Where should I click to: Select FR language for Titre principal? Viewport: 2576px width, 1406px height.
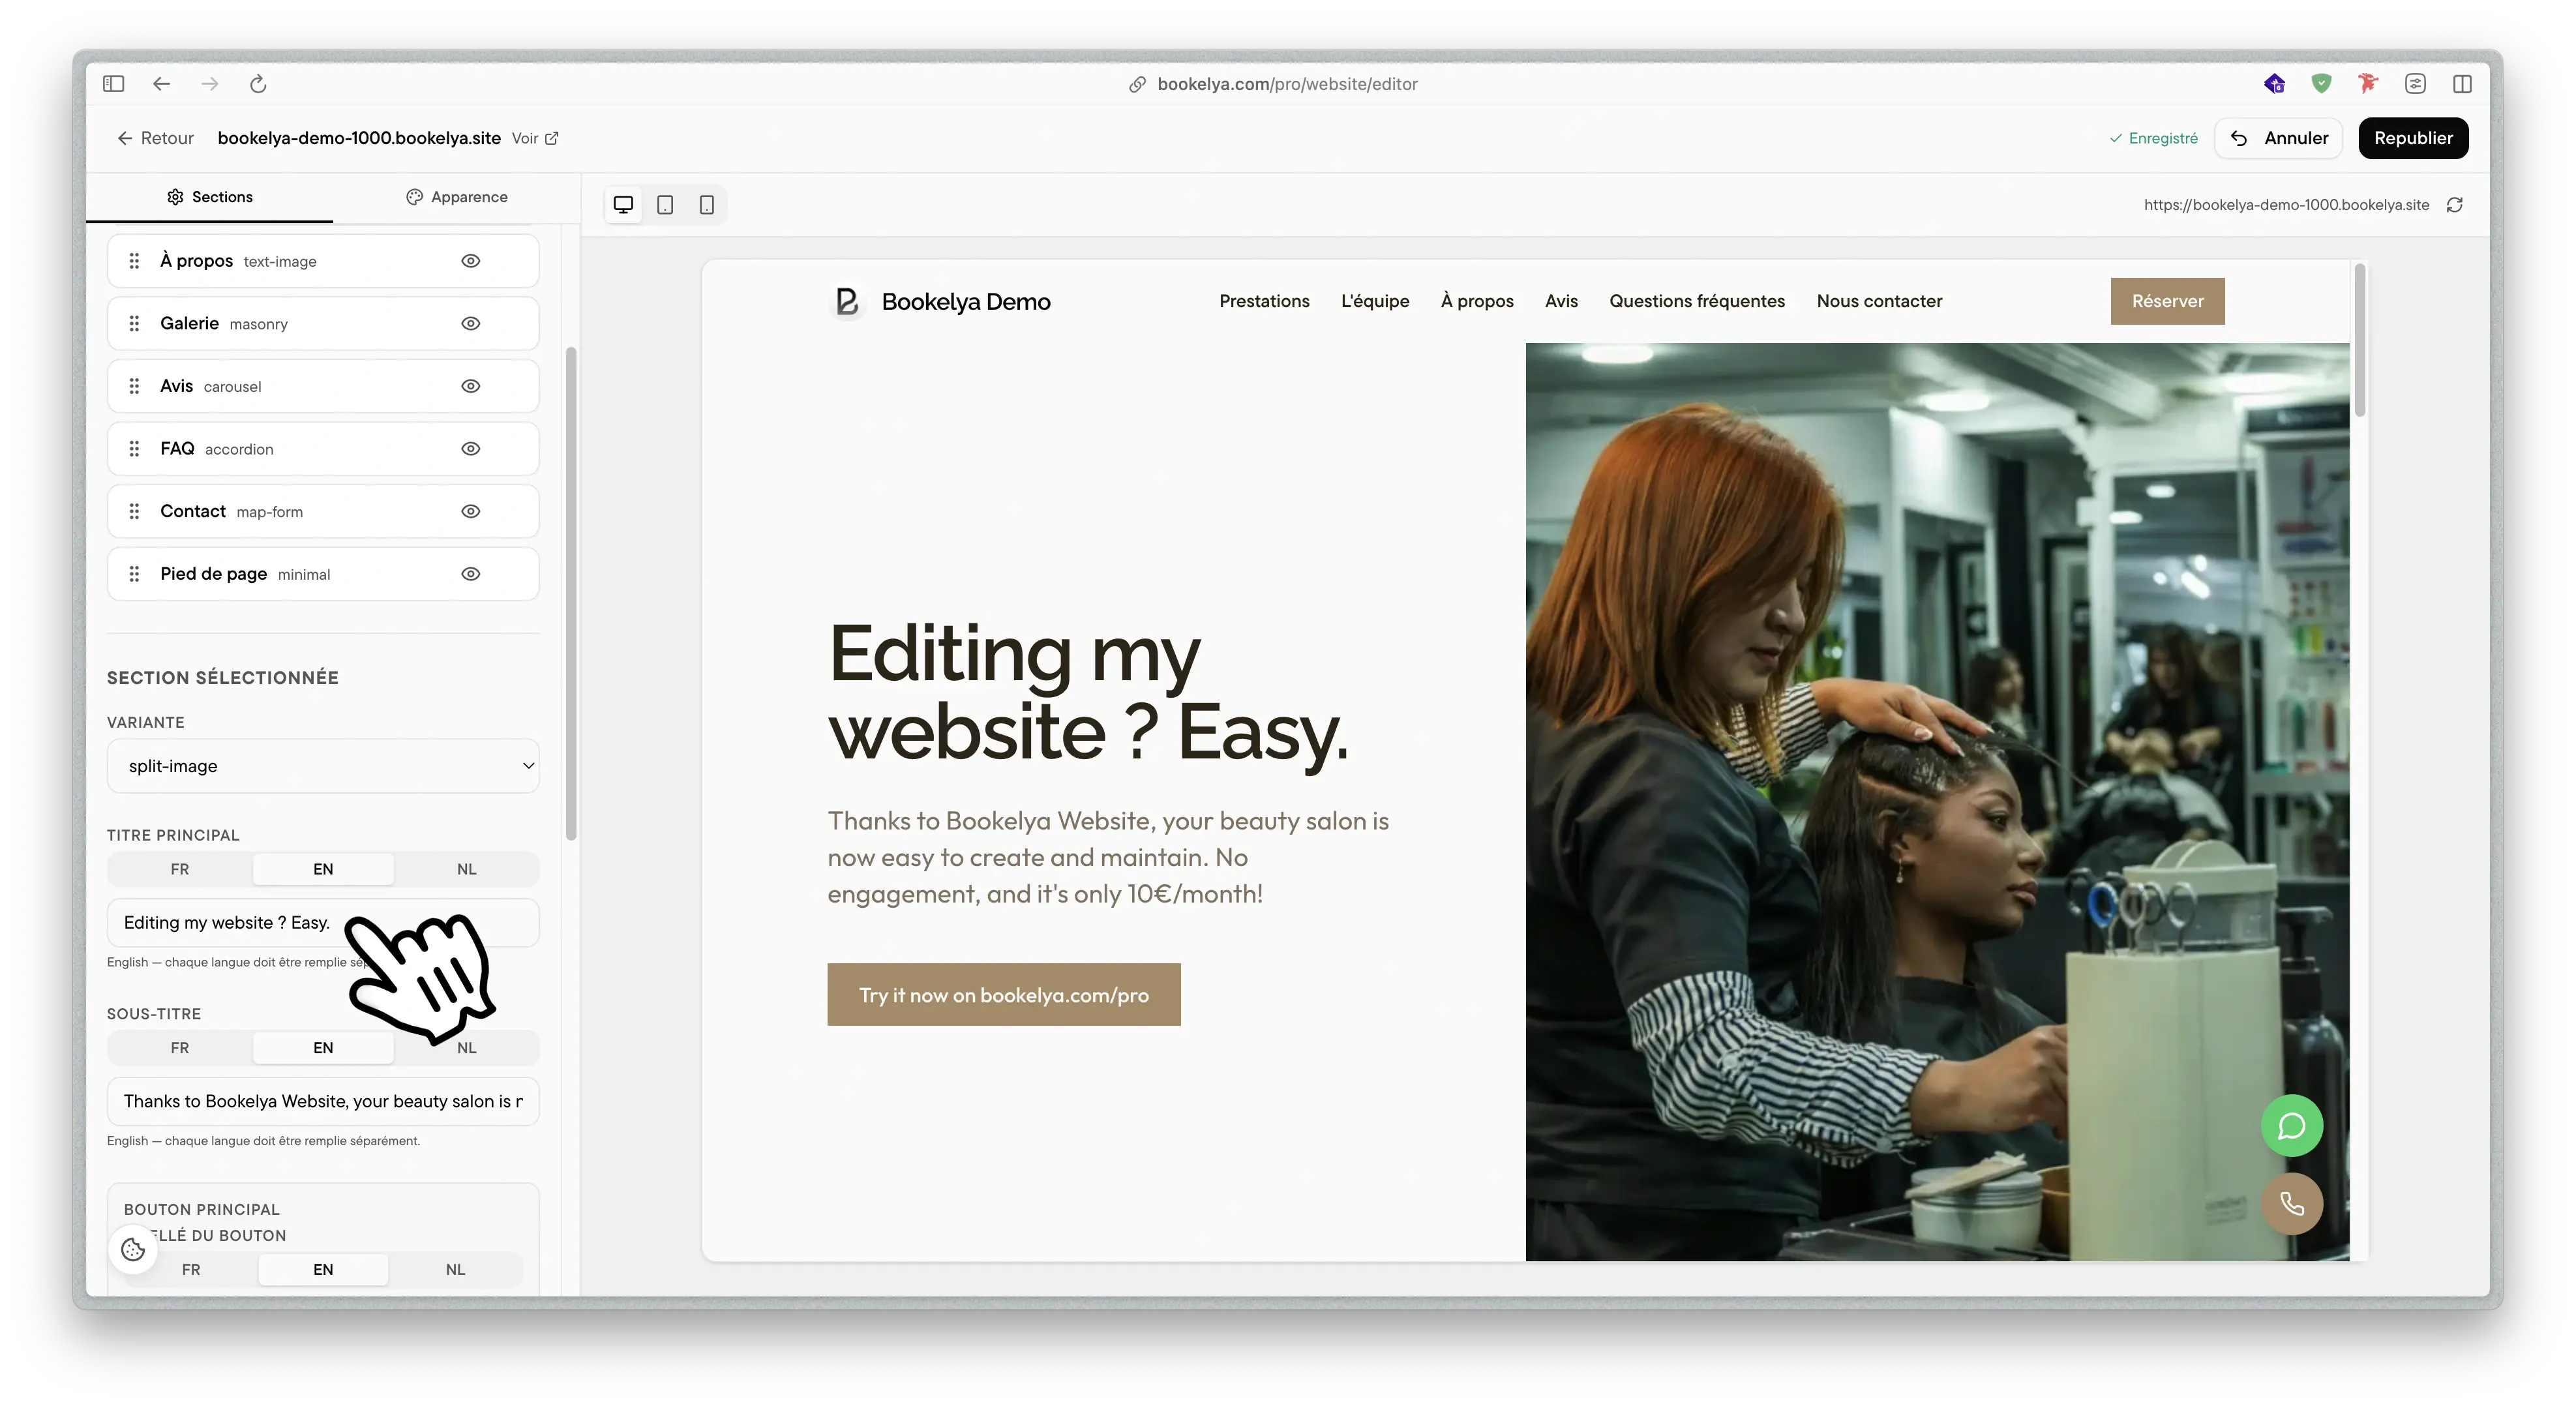tap(180, 869)
